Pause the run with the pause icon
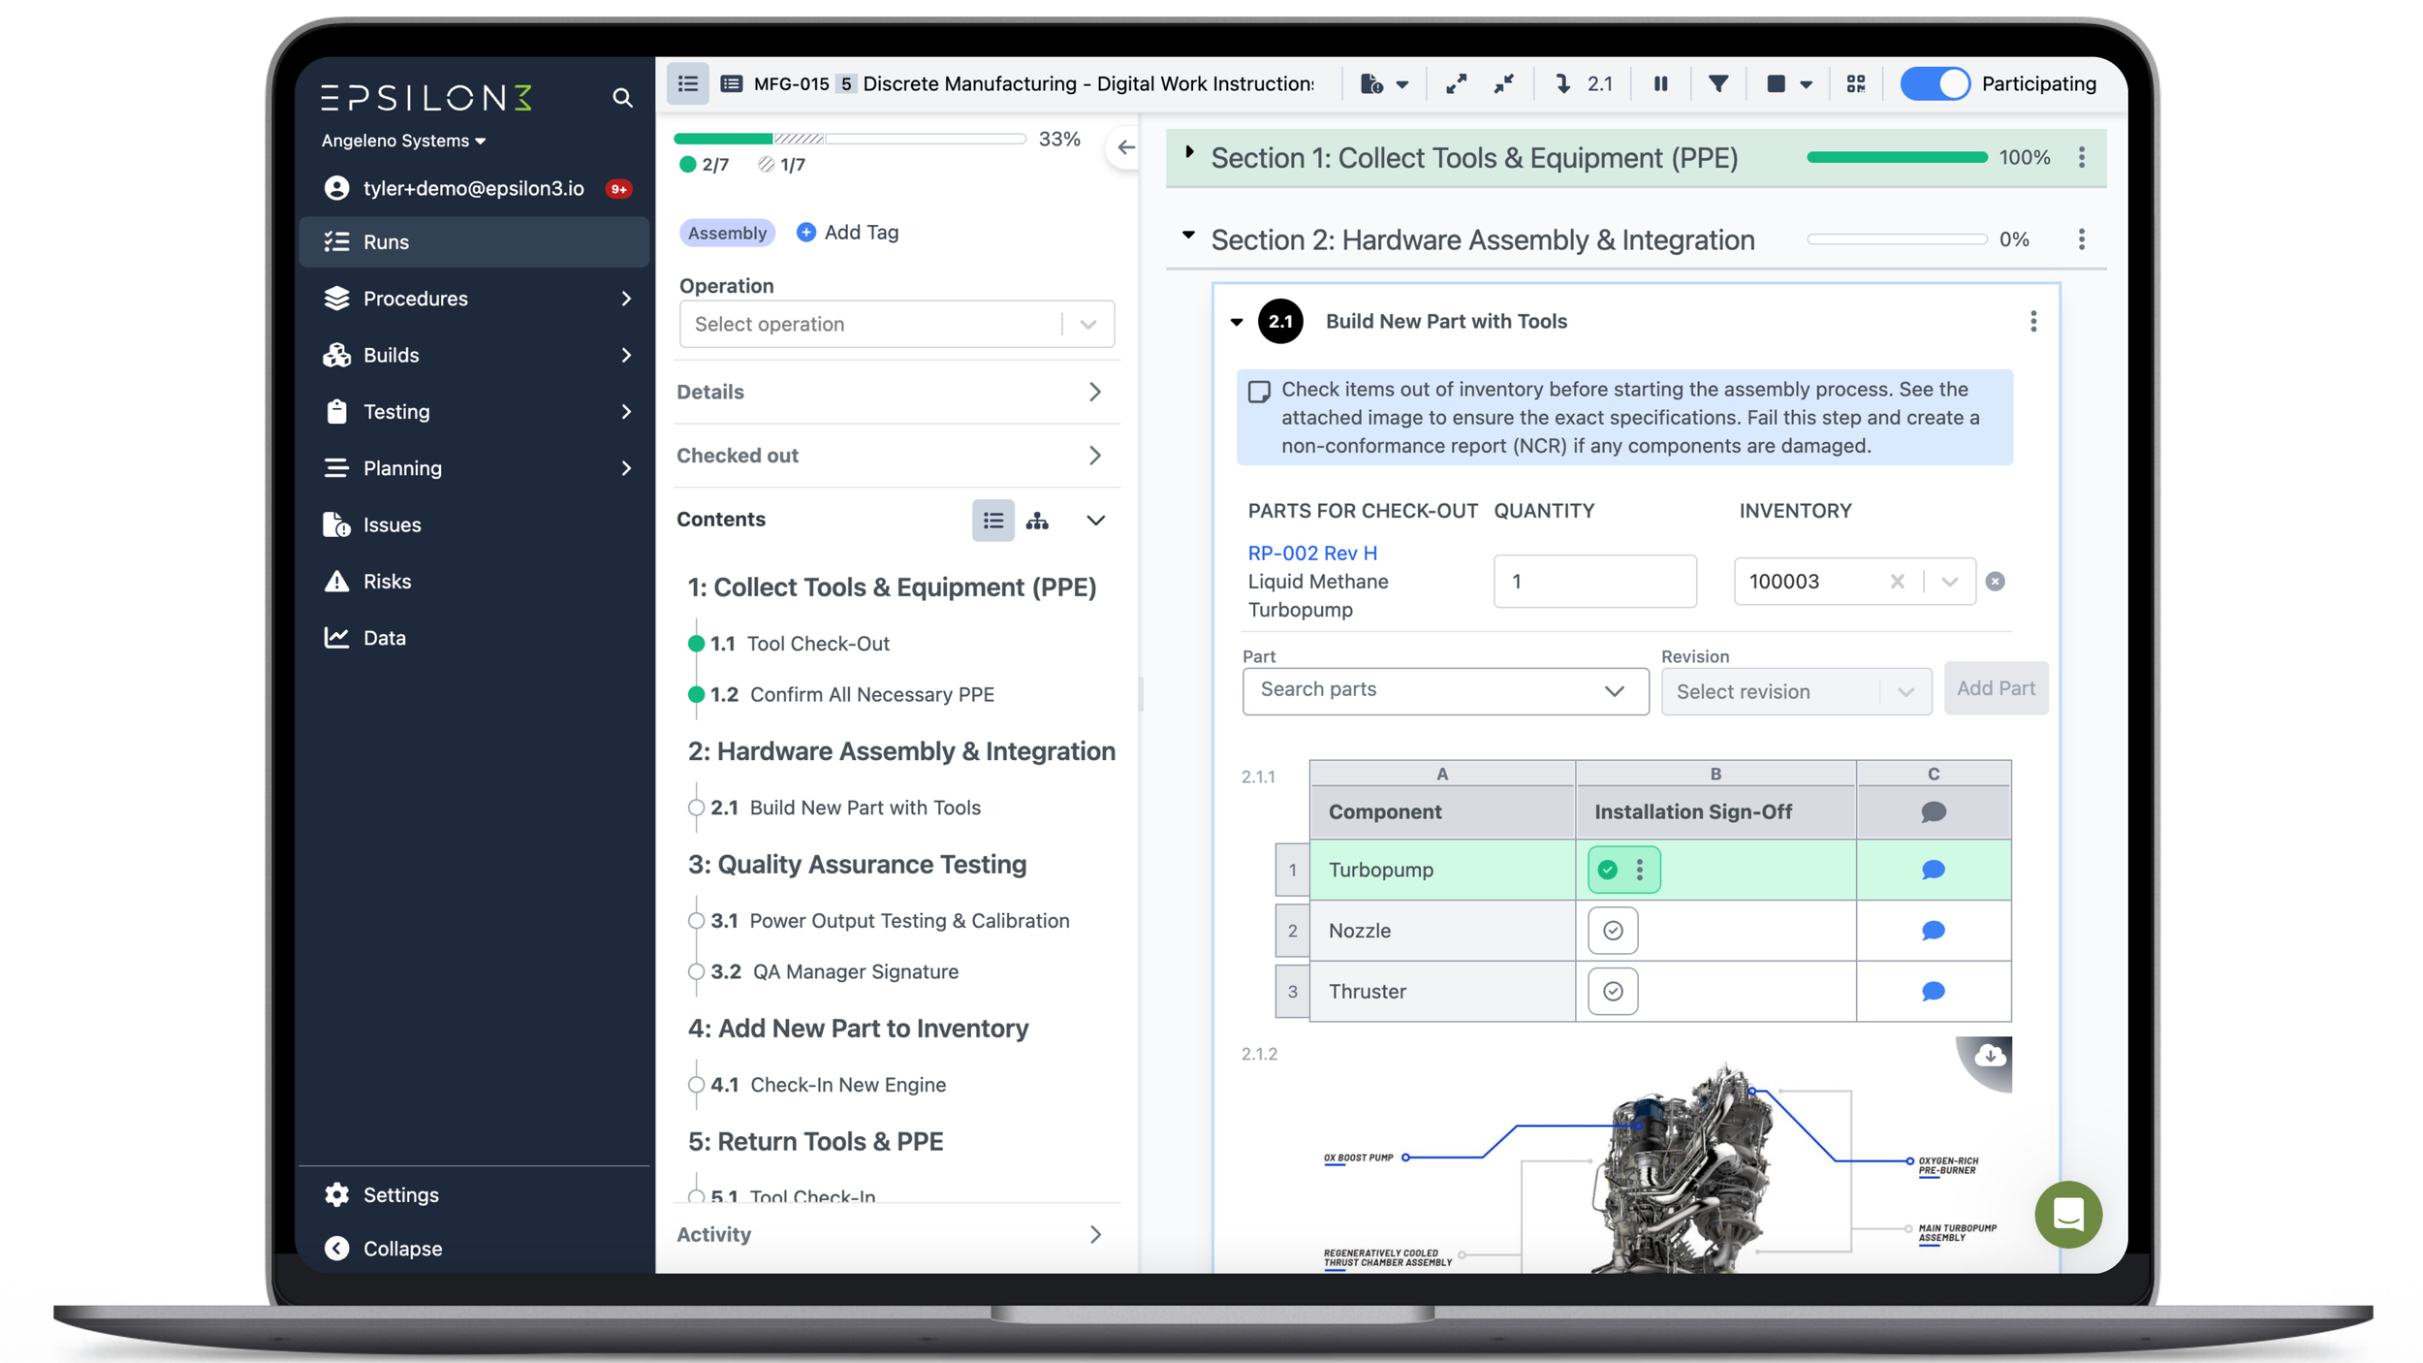 pyautogui.click(x=1660, y=84)
